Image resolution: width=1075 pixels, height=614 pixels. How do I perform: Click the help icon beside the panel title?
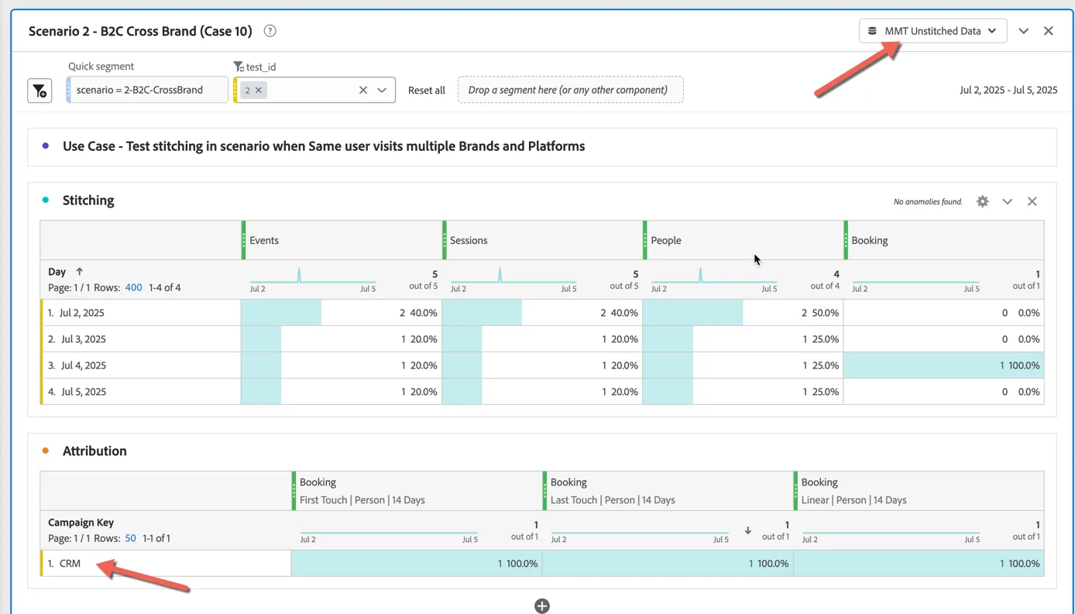270,31
